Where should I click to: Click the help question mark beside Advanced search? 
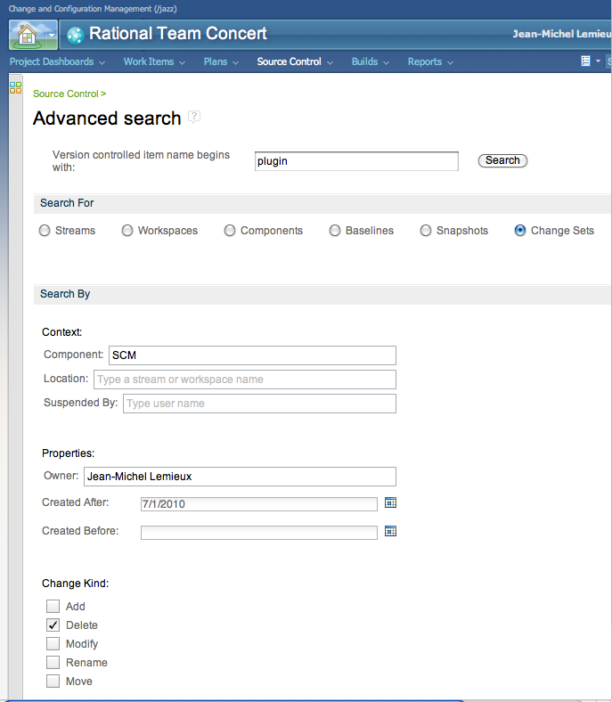(x=194, y=117)
